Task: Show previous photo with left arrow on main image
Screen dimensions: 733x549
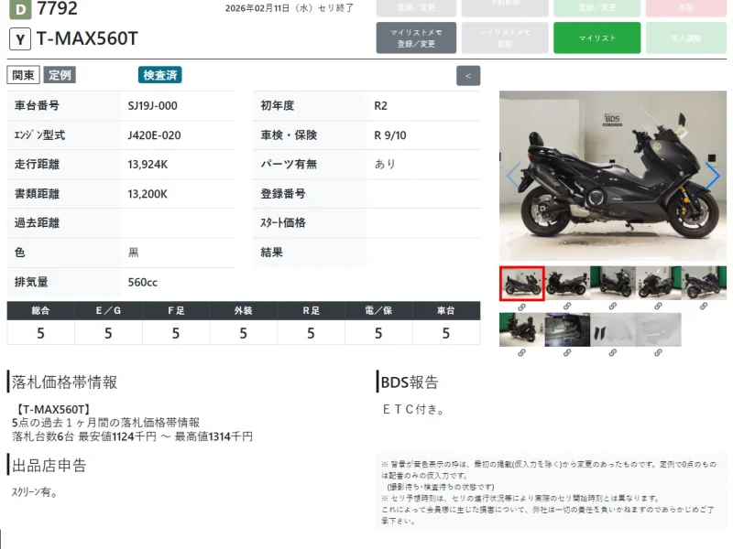Action: [513, 176]
